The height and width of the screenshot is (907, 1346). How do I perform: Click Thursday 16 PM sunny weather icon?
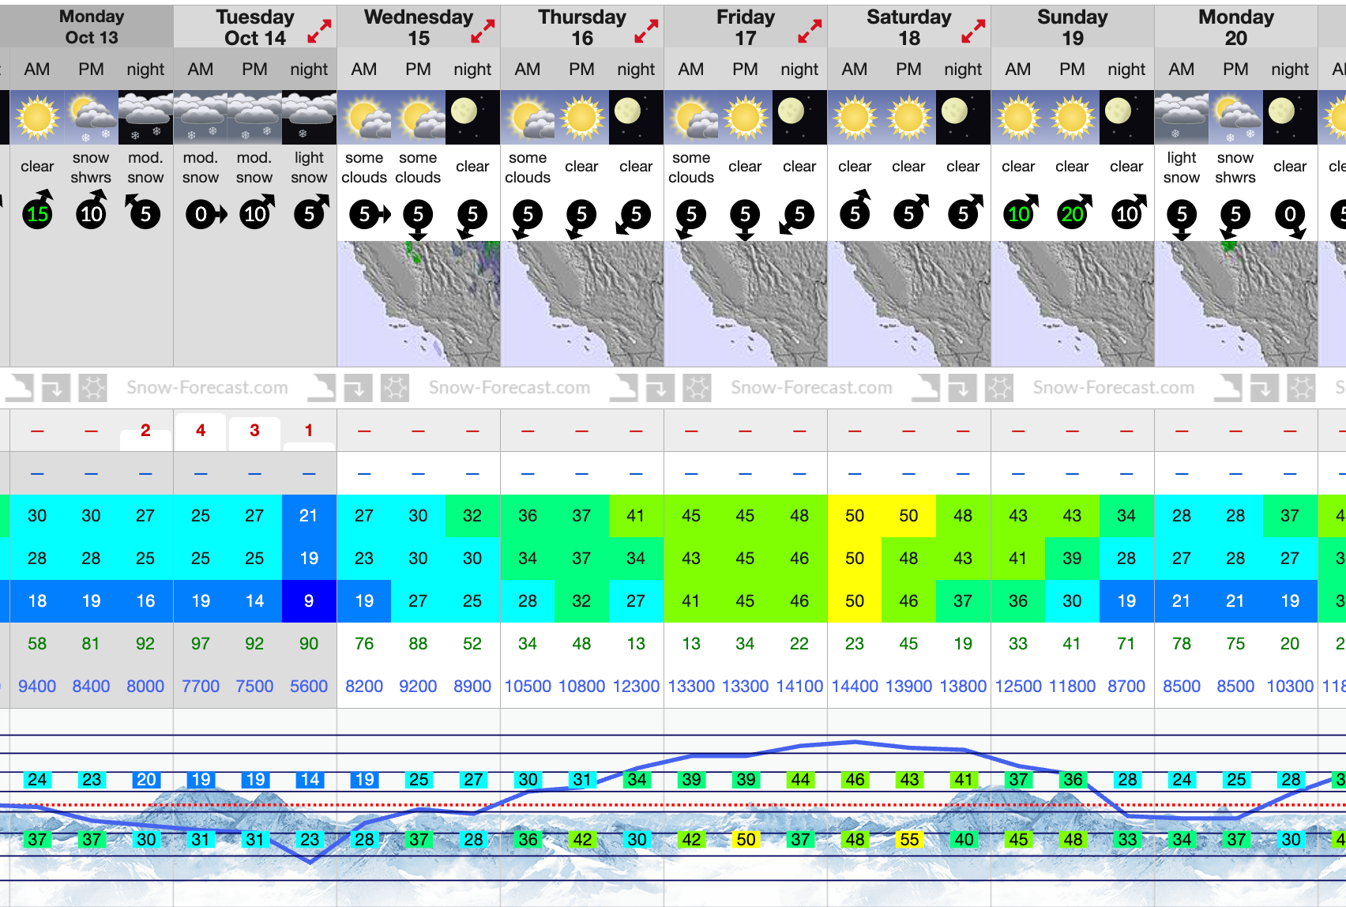(x=582, y=117)
